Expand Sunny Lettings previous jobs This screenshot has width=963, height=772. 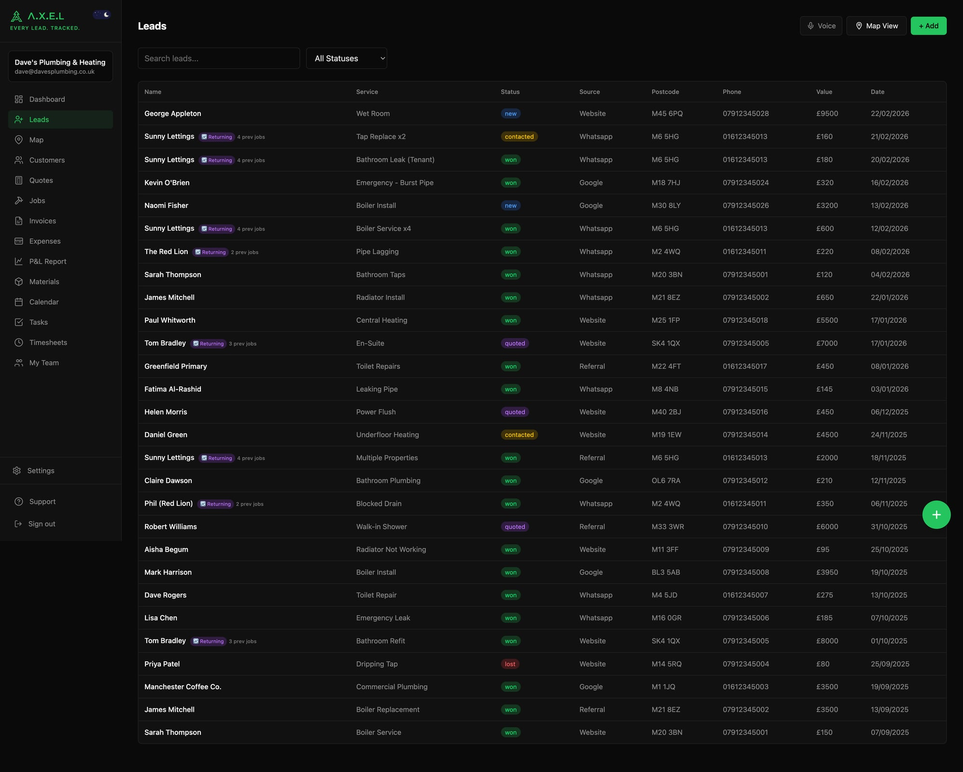pos(250,137)
